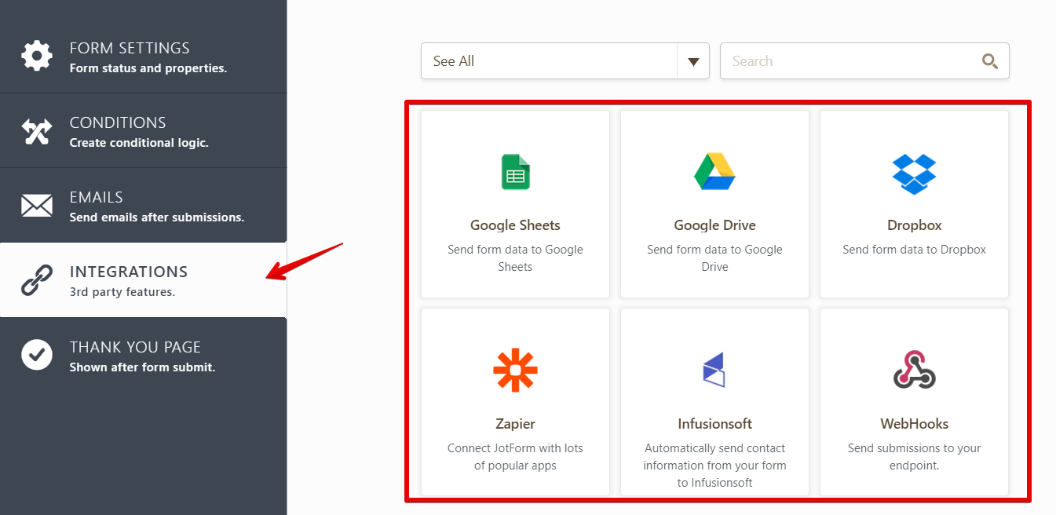
Task: Click 'Shown after form submit.' subtitle
Action: point(142,367)
